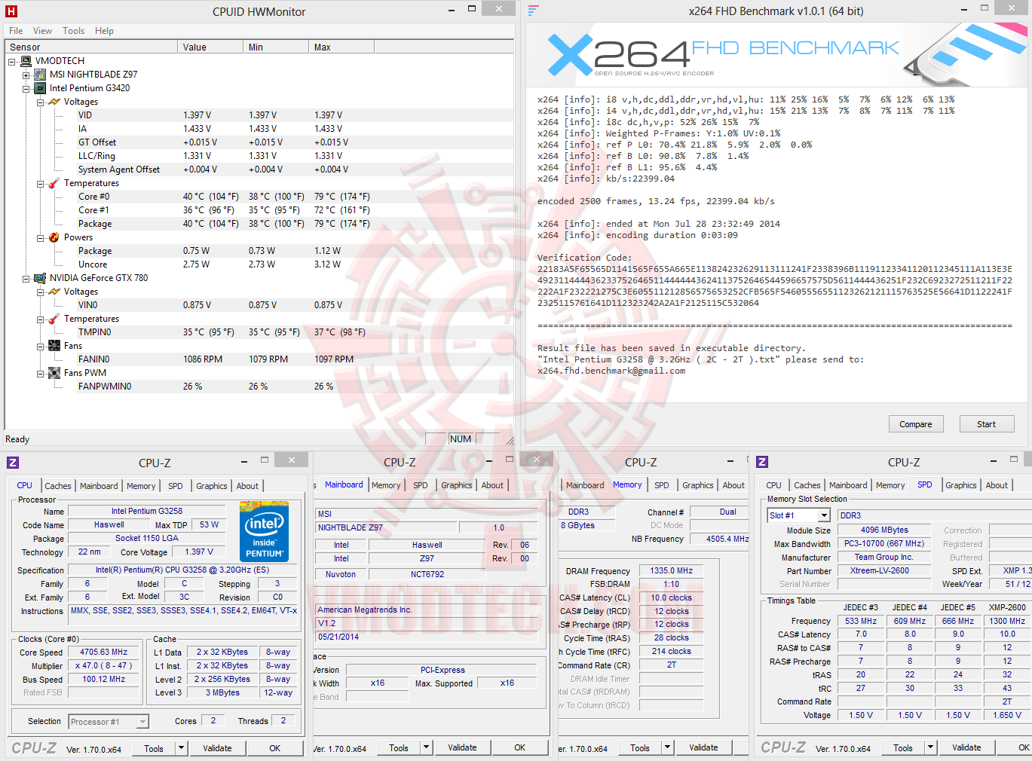This screenshot has width=1032, height=761.
Task: Click the Intel Pentium G3420 processor icon
Action: [40, 88]
